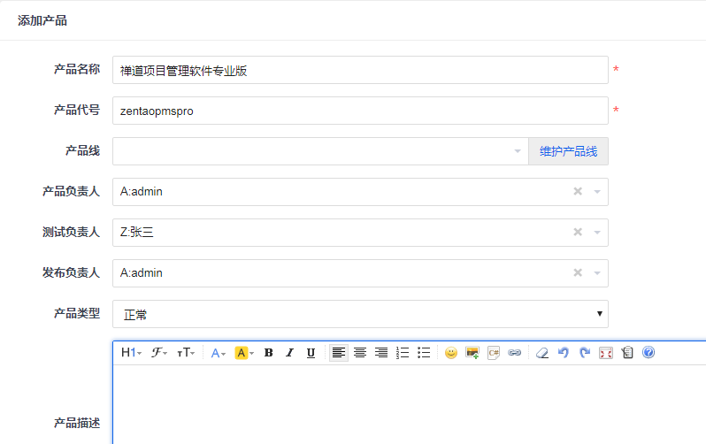Redo the last edit
706x444 pixels.
coord(585,353)
